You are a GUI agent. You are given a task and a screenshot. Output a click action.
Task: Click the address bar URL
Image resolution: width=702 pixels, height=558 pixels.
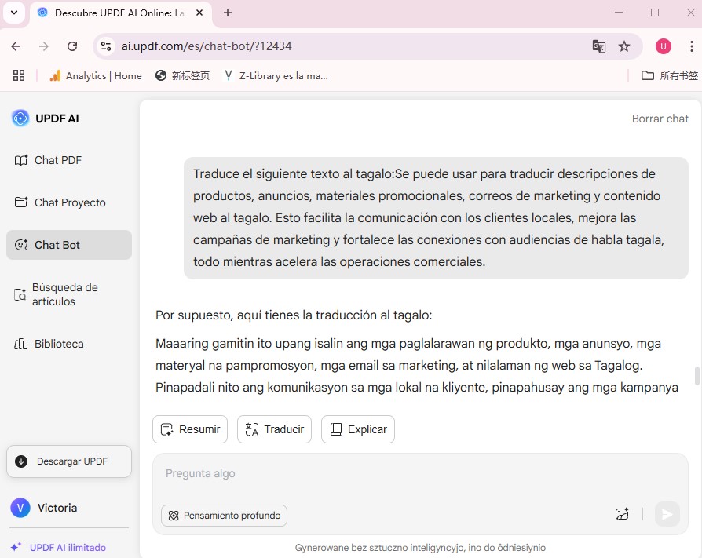207,46
